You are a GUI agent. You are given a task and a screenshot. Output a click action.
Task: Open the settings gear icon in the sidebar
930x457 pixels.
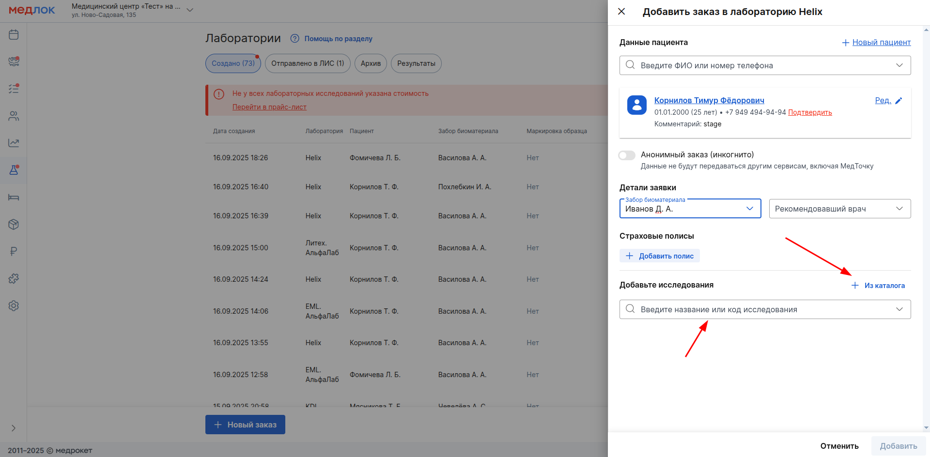click(x=14, y=305)
